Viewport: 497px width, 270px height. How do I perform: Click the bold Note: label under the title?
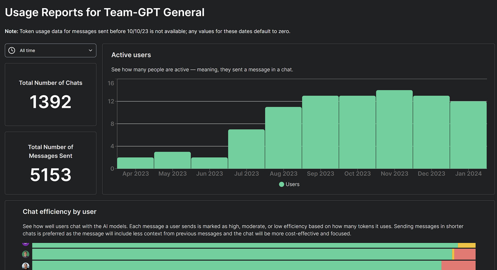click(11, 31)
